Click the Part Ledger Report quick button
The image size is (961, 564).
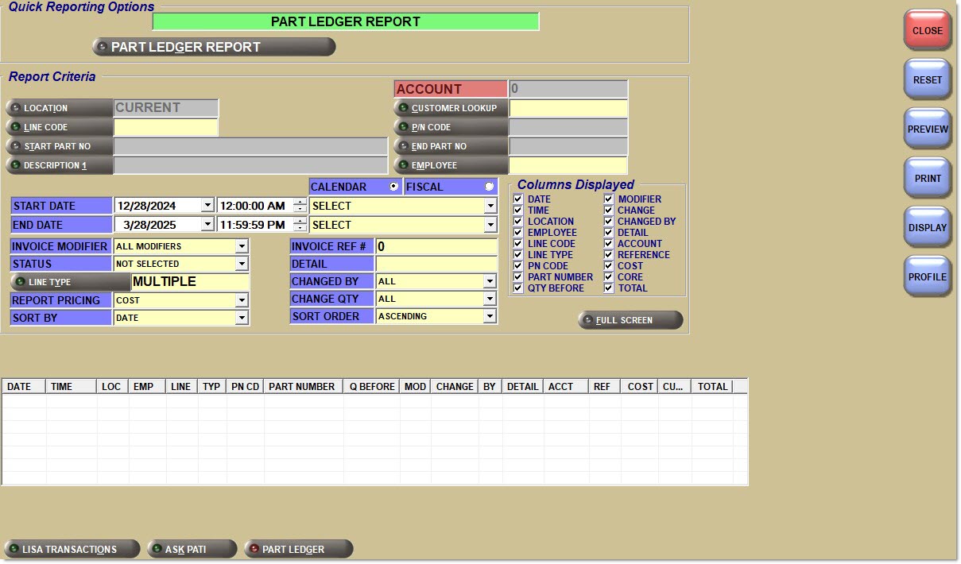click(x=214, y=47)
